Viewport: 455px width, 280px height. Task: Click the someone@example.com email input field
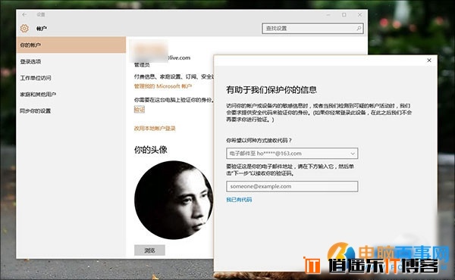(292, 186)
